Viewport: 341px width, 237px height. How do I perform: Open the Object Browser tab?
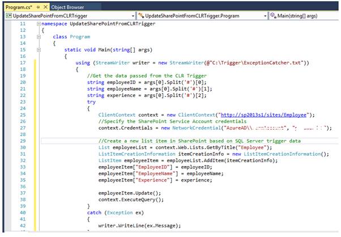[67, 7]
